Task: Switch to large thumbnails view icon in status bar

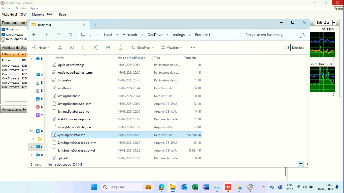Action: [x=306, y=164]
